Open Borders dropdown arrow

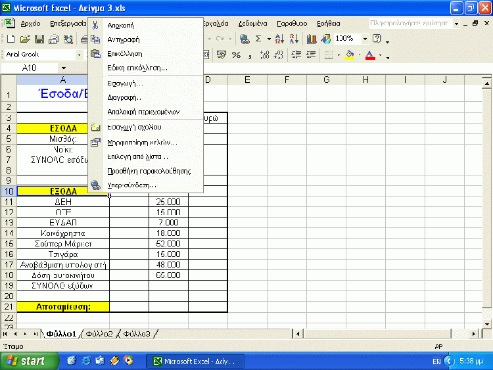point(339,55)
